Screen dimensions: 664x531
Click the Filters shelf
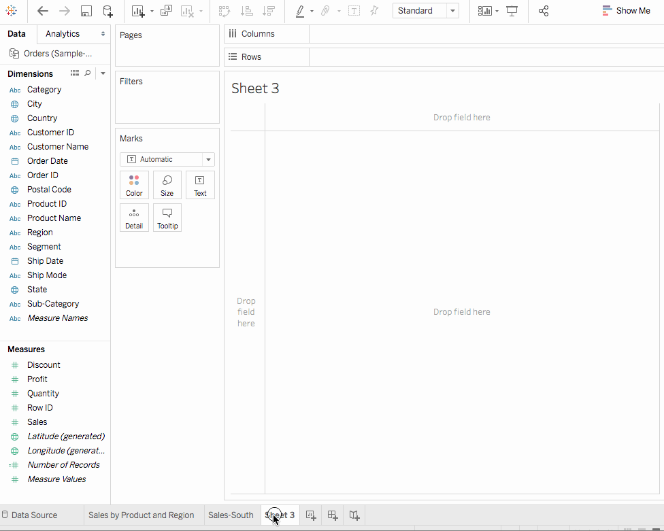coord(167,97)
